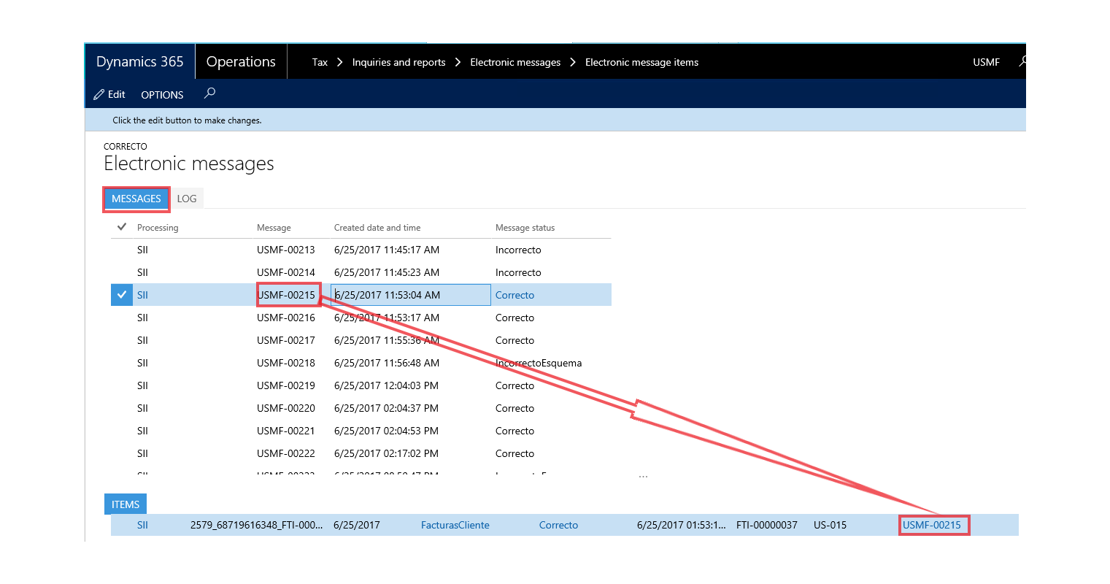1110x584 pixels.
Task: Click the Message column header
Action: click(274, 228)
